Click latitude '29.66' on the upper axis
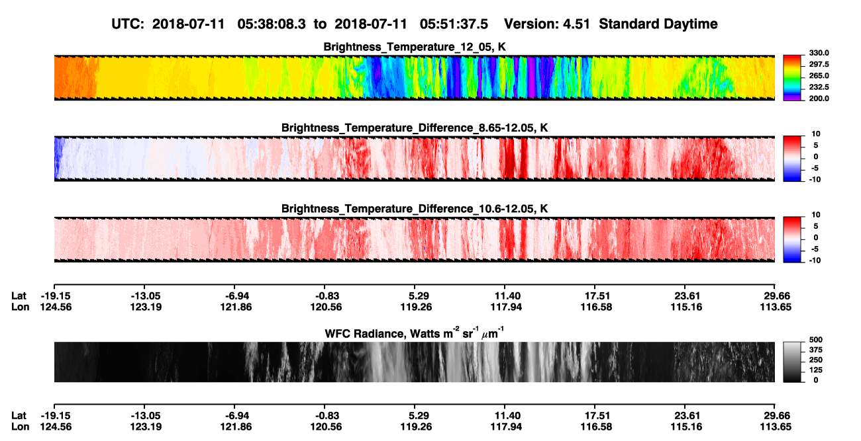Screen dimensions: 861x441 coord(775,296)
